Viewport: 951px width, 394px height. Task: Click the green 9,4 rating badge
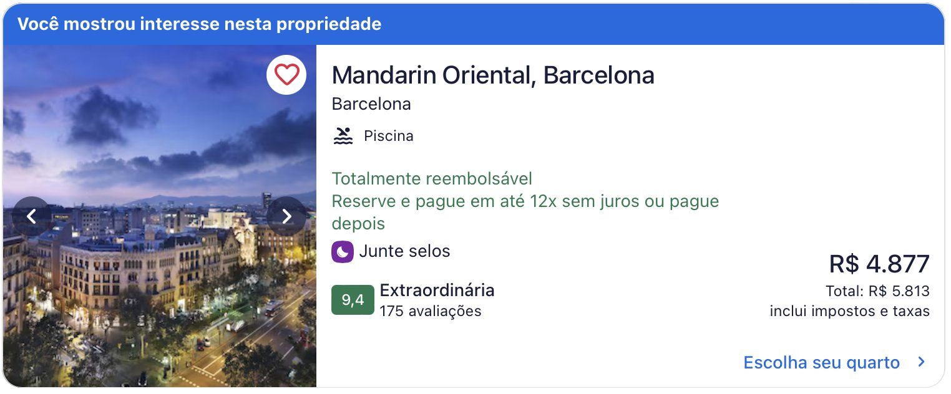(353, 300)
